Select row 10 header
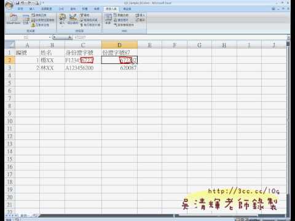The width and height of the screenshot is (295, 221). pos(10,121)
